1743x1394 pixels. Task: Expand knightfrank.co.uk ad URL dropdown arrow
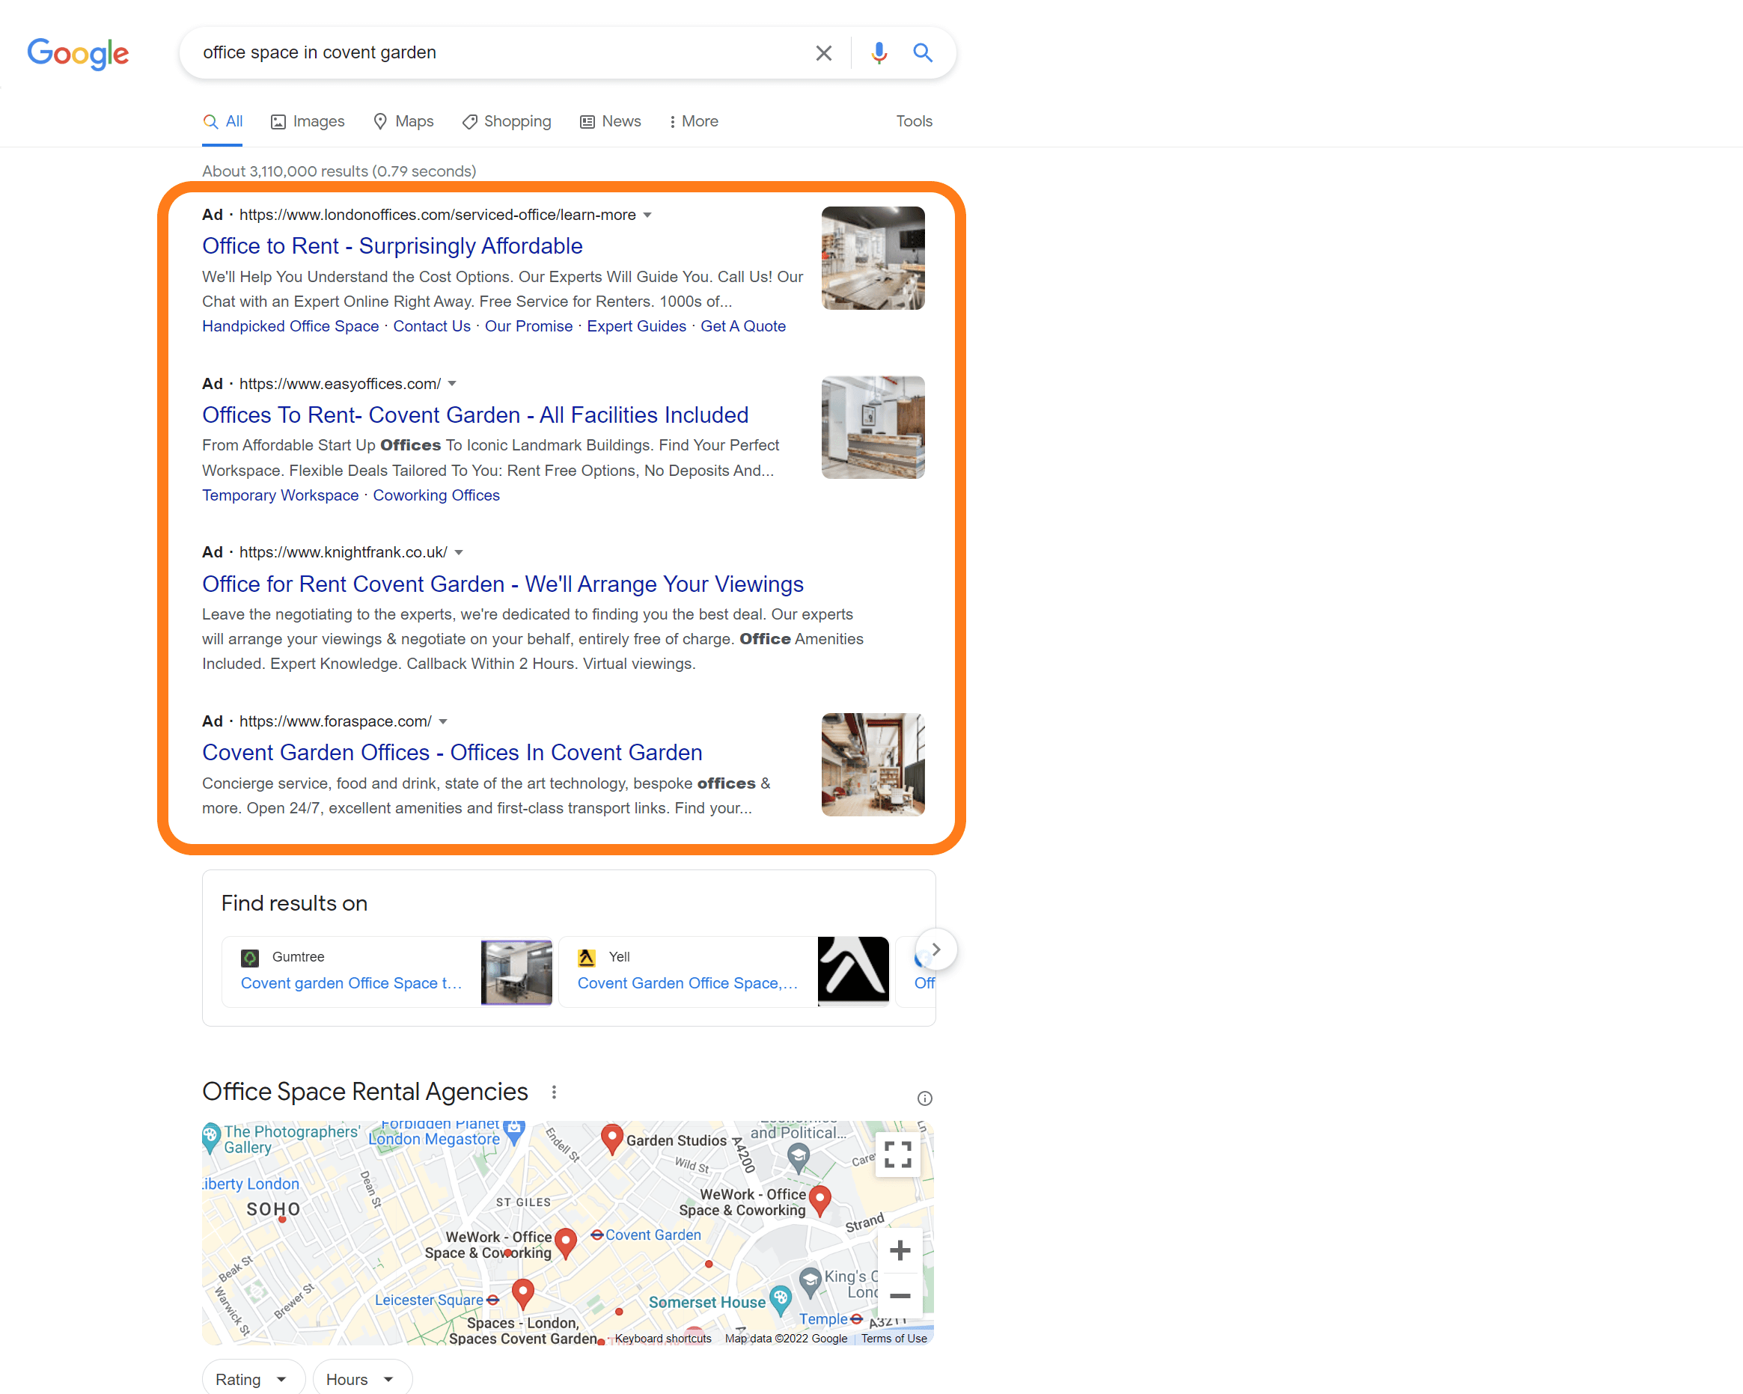click(458, 553)
